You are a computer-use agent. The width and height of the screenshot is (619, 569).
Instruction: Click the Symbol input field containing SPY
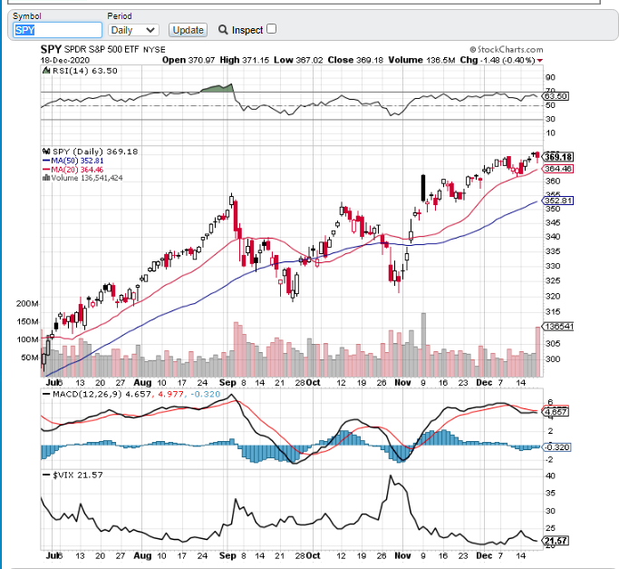pyautogui.click(x=58, y=30)
